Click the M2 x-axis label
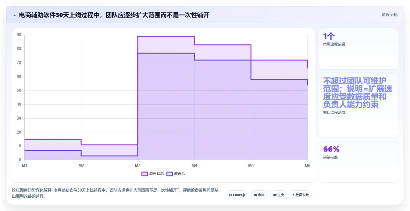Image resolution: width=410 pixels, height=211 pixels. coord(81,165)
